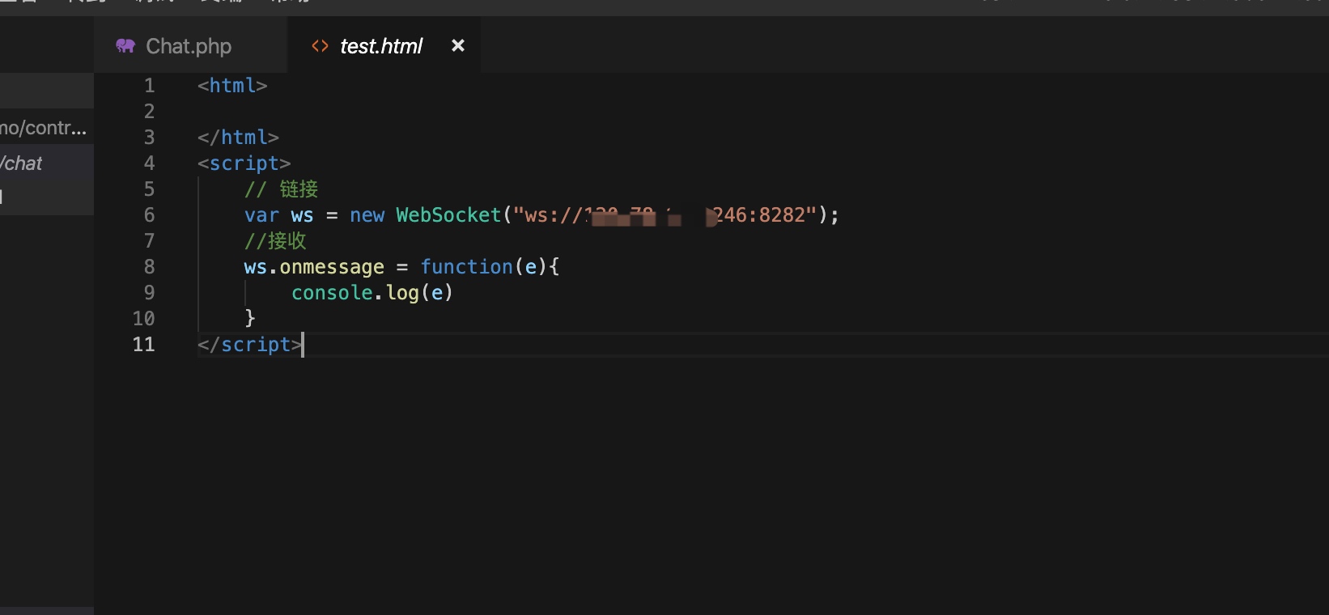Close the test.html tab
The image size is (1329, 615).
tap(457, 46)
